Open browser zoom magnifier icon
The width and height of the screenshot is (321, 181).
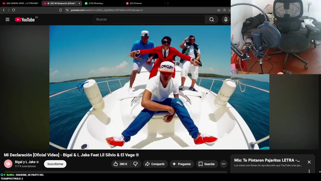coord(224,10)
